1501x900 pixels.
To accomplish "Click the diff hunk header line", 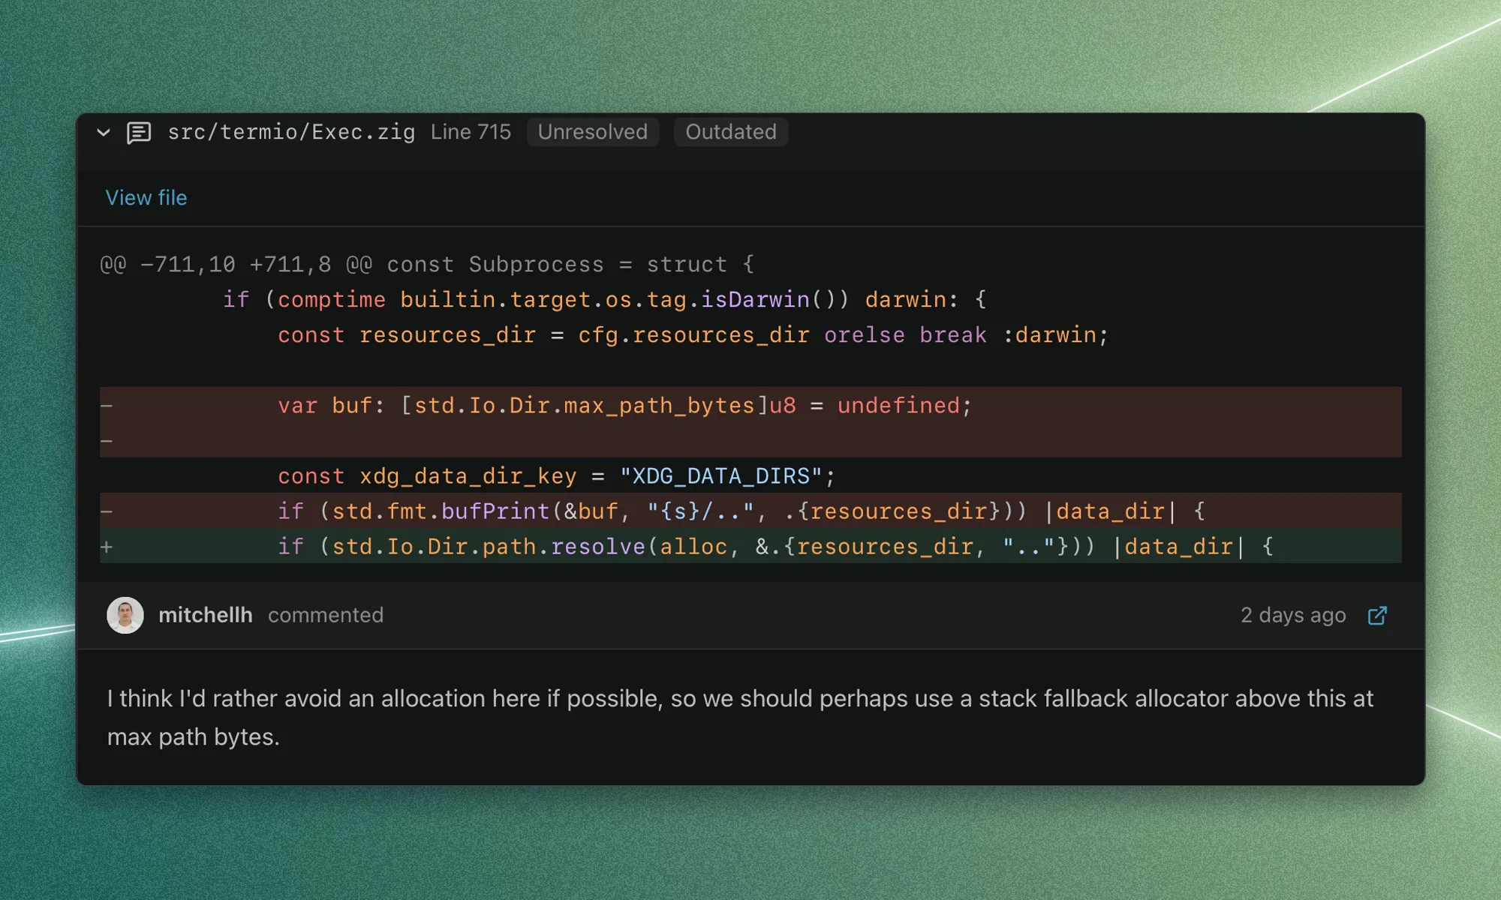I will [x=427, y=265].
